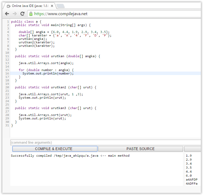Click the green padlock security icon
The image size is (203, 195).
pos(31,14)
